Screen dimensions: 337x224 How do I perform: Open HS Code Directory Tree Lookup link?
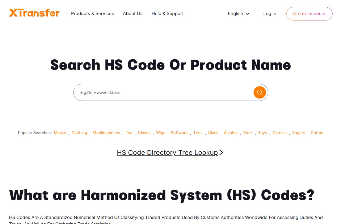(167, 153)
